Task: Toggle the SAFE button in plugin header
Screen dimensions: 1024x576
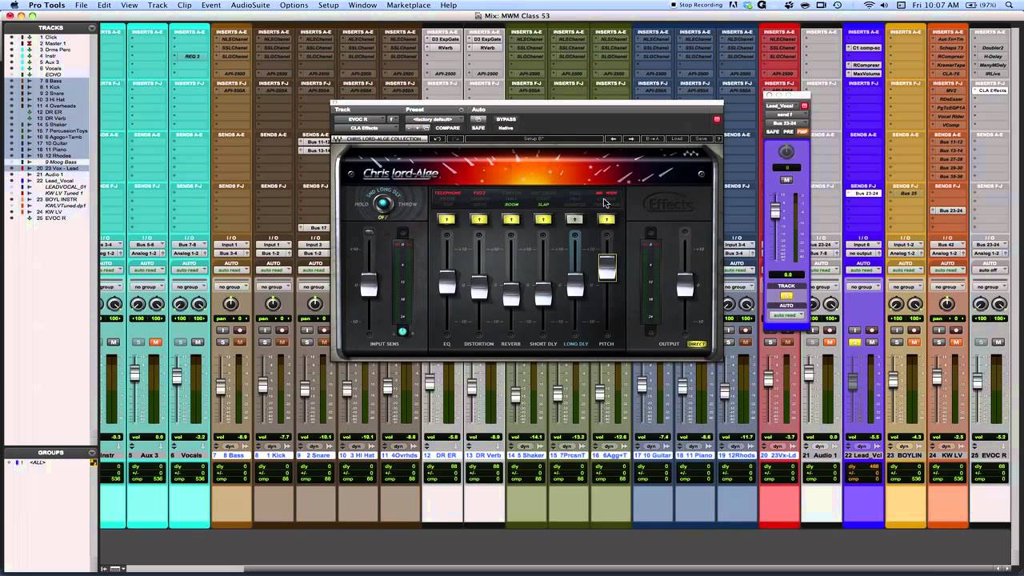Action: pyautogui.click(x=478, y=128)
